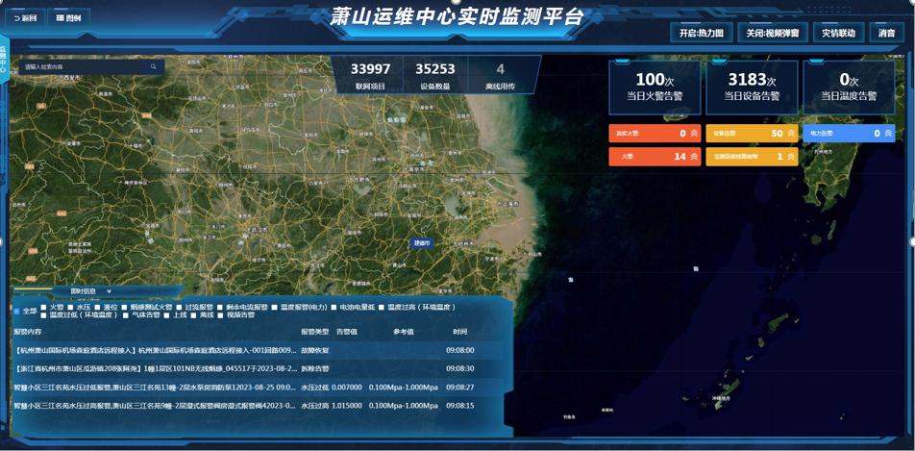Click the 拆除告警 type cell

pos(315,369)
